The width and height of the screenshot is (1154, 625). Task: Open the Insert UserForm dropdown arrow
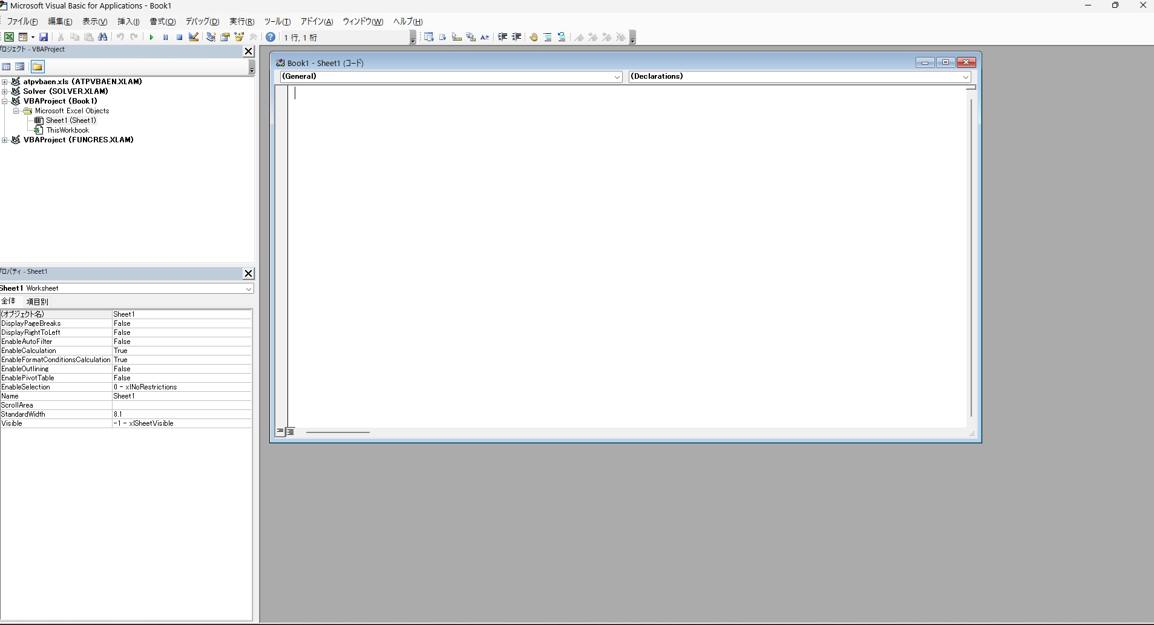[x=33, y=37]
